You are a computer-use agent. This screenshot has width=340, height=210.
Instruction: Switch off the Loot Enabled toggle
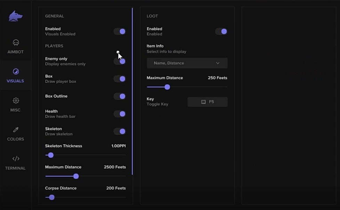point(221,32)
